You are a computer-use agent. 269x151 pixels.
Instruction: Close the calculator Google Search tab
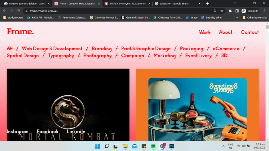coord(199,4)
